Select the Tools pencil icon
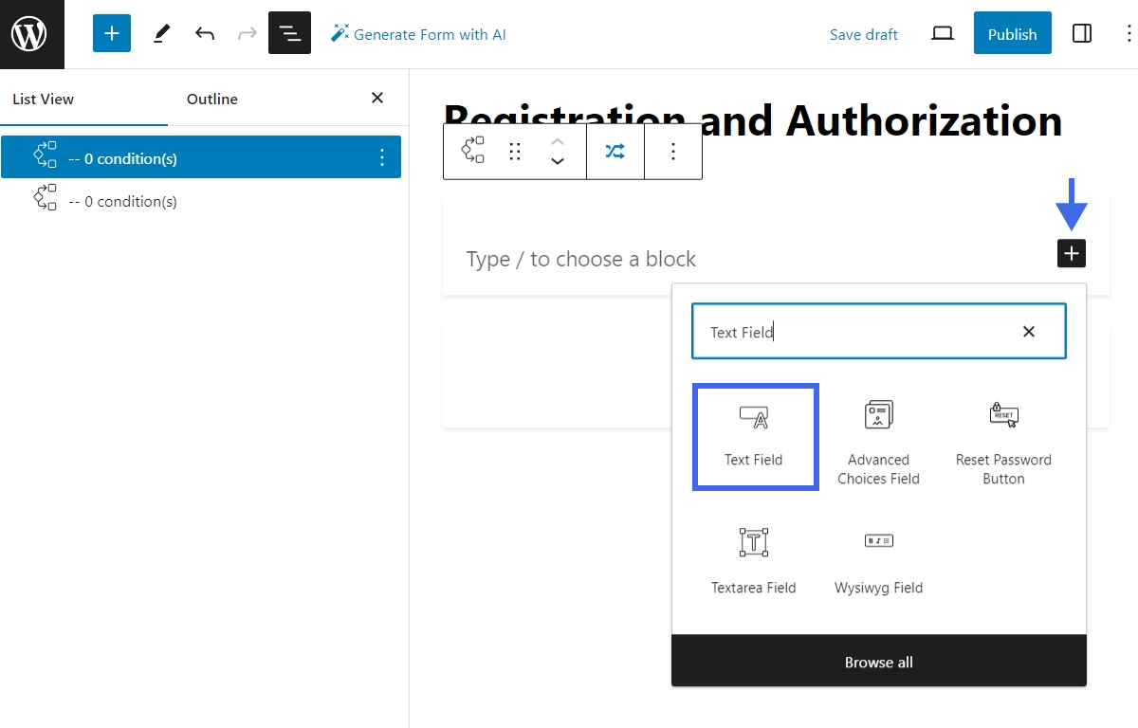The image size is (1138, 728). (x=160, y=33)
